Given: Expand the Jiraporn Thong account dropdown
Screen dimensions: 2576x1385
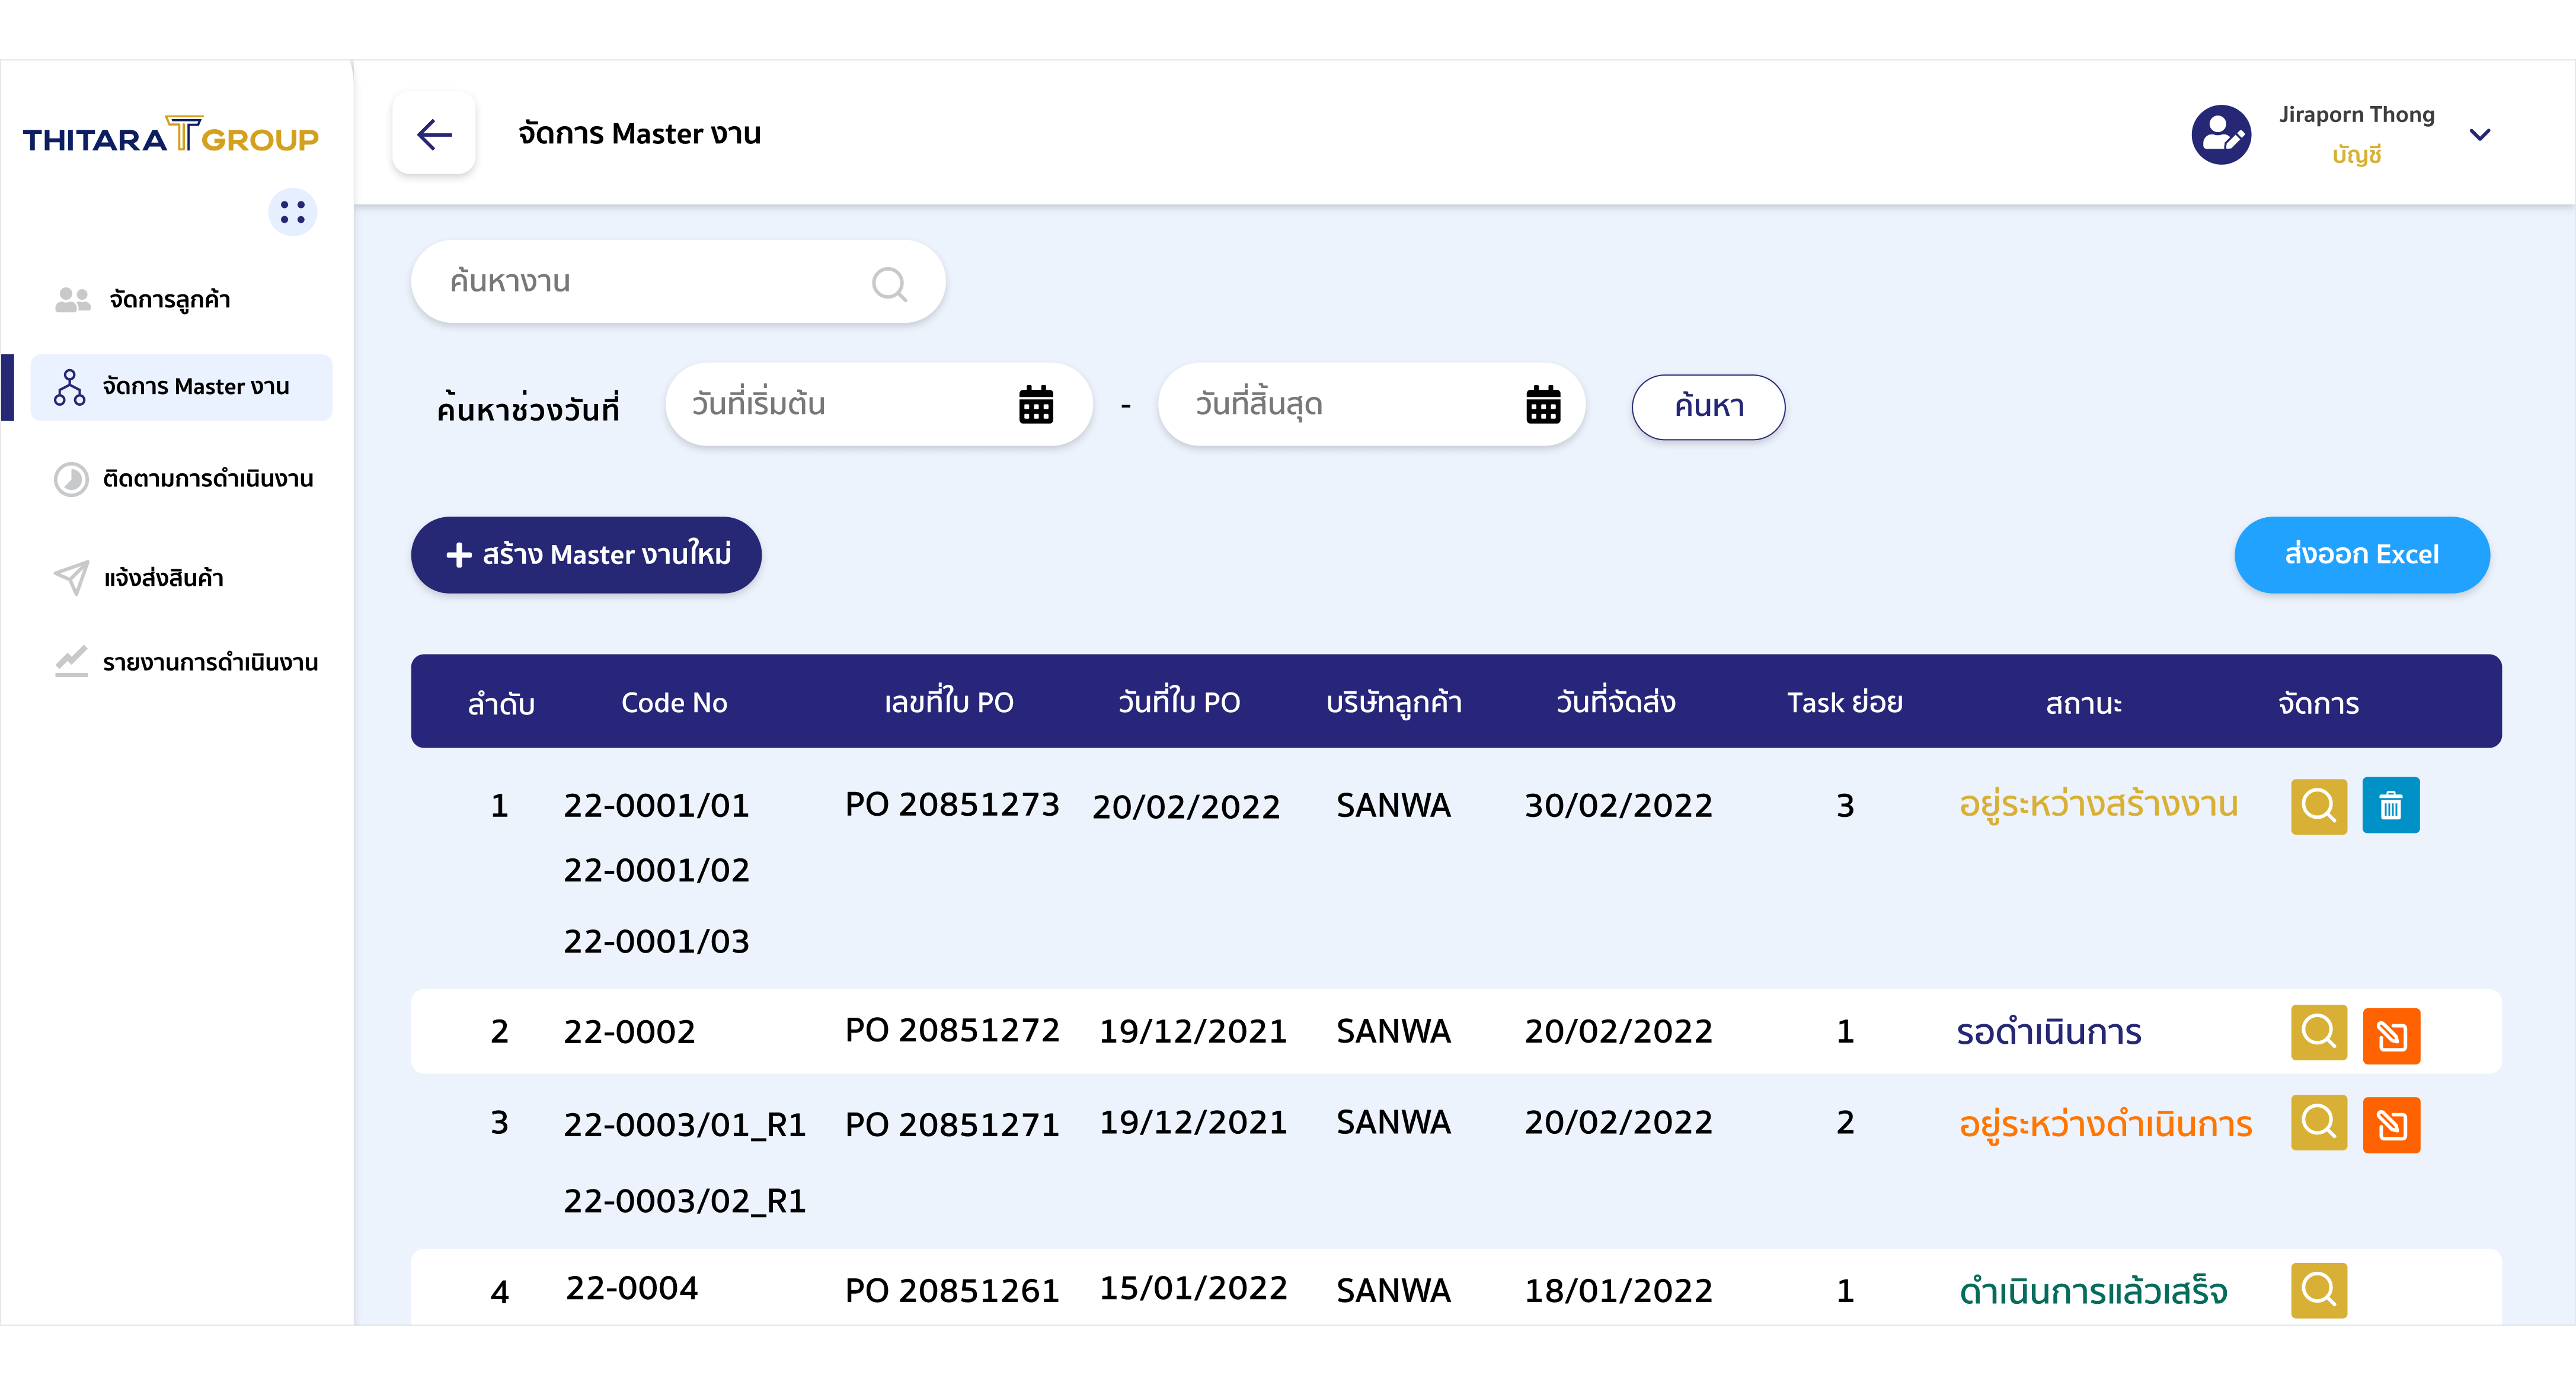Looking at the screenshot, I should [x=2480, y=134].
